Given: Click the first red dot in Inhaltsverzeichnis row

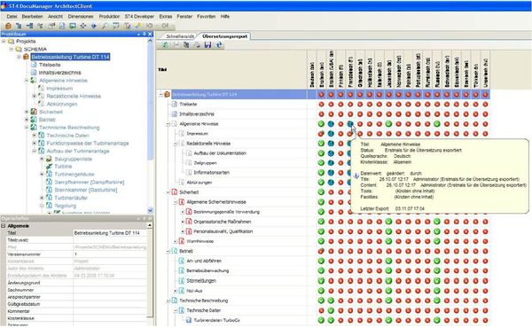Looking at the screenshot, I should tap(321, 114).
